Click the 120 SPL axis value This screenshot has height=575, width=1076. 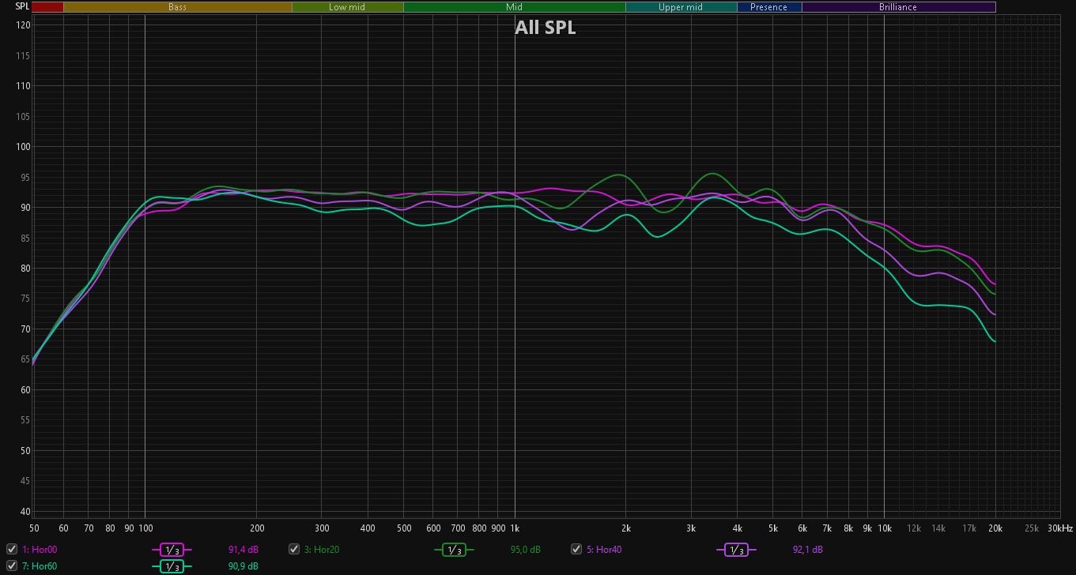pos(24,25)
